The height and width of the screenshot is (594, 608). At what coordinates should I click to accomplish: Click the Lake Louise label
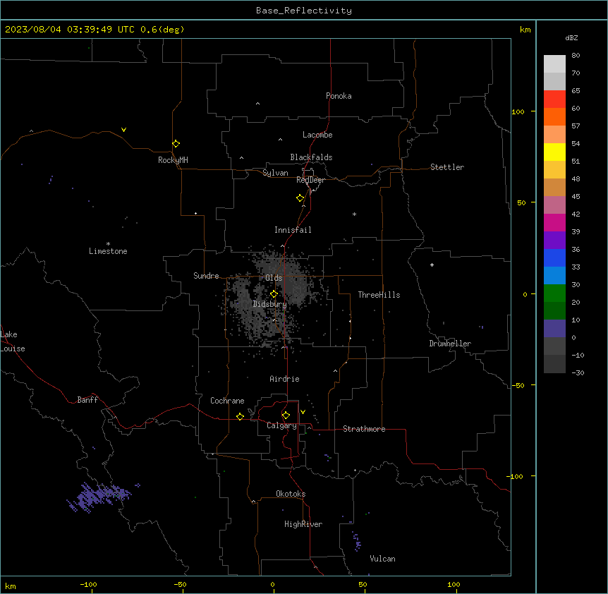click(13, 341)
